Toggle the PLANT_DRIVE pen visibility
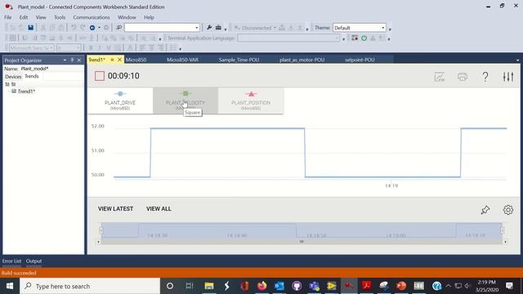Viewport: 523px width, 294px height. click(120, 100)
